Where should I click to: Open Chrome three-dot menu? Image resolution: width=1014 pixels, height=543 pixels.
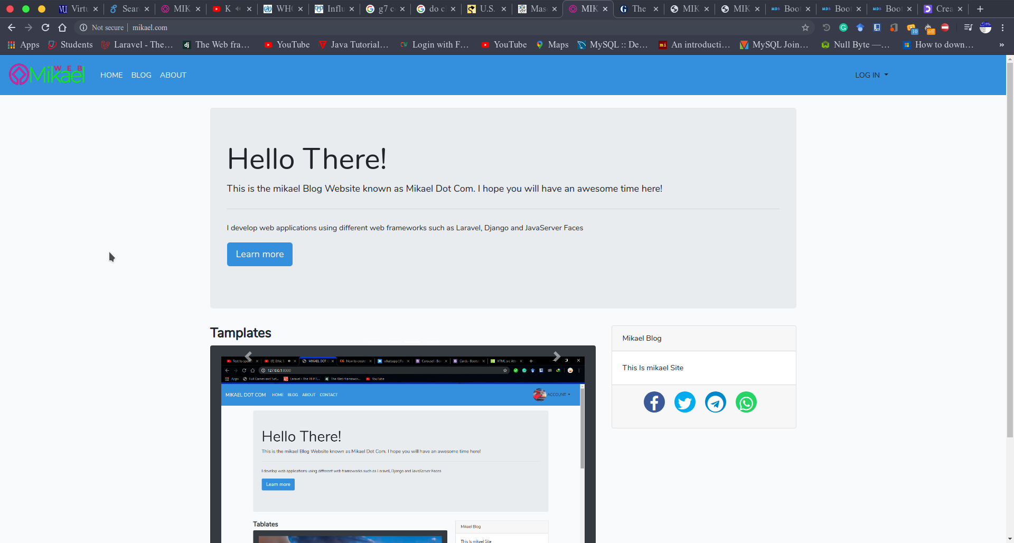[1002, 27]
